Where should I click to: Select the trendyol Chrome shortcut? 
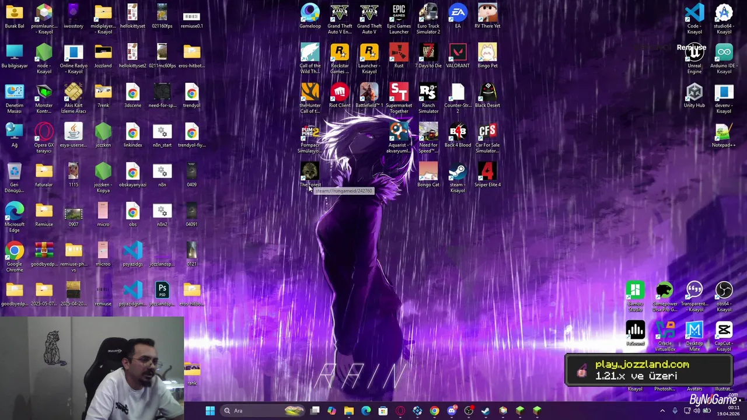[x=191, y=96]
